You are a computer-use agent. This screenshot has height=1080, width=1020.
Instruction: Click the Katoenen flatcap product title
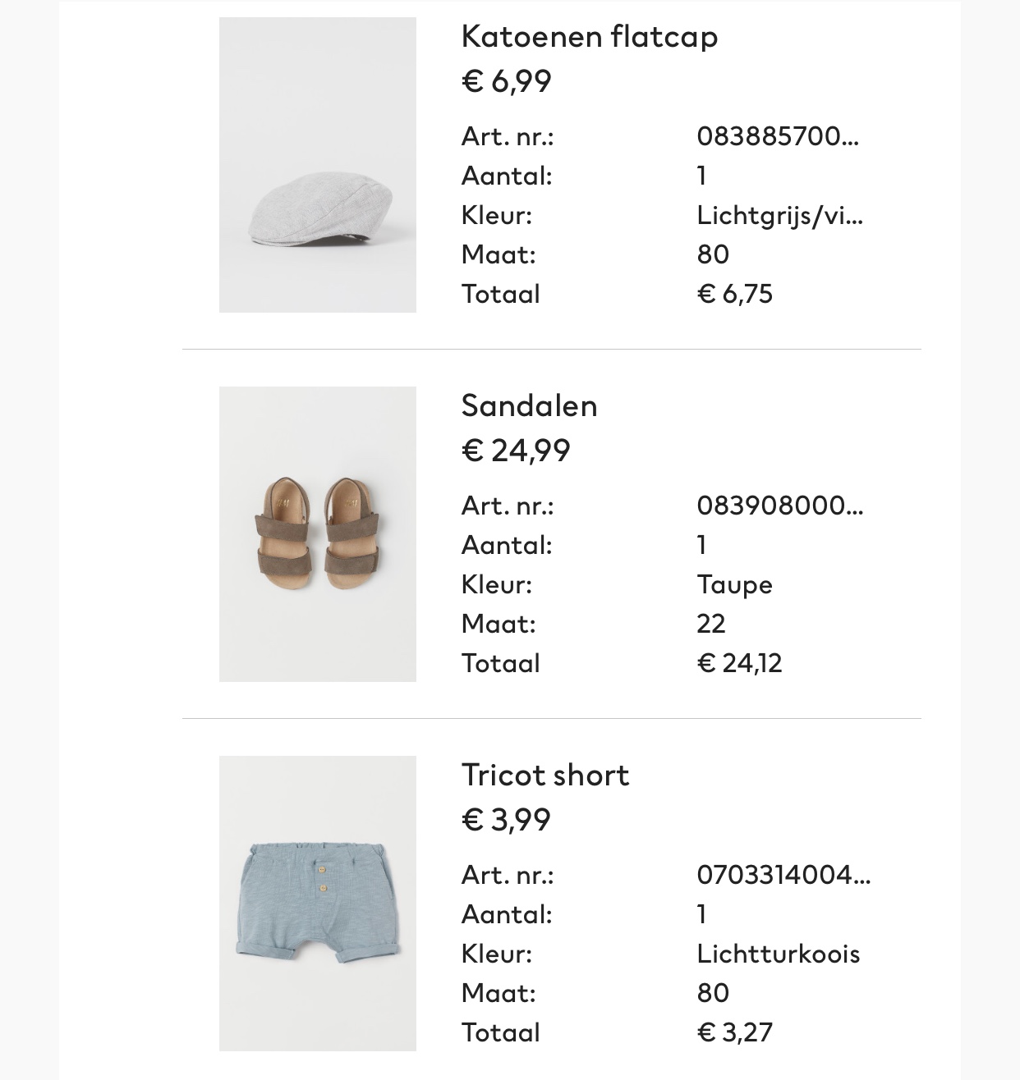point(590,37)
